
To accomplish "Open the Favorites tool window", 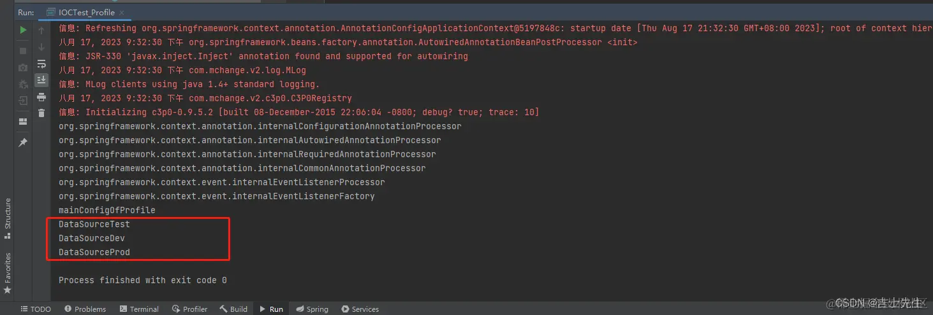I will (8, 272).
